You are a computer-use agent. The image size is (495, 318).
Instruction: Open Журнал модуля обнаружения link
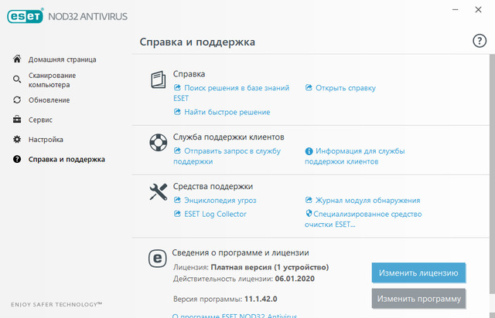[367, 200]
